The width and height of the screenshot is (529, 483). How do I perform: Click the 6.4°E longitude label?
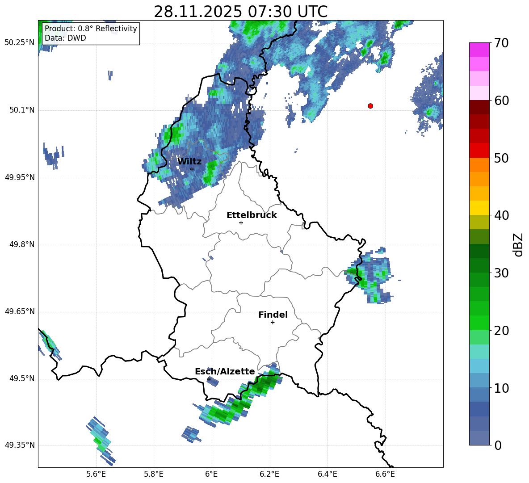pos(327,474)
